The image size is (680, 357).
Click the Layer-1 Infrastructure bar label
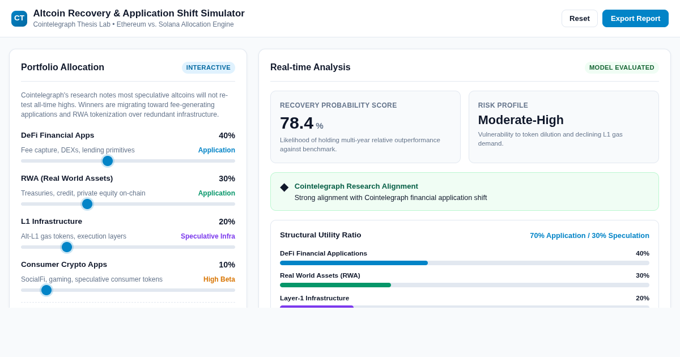tap(314, 298)
